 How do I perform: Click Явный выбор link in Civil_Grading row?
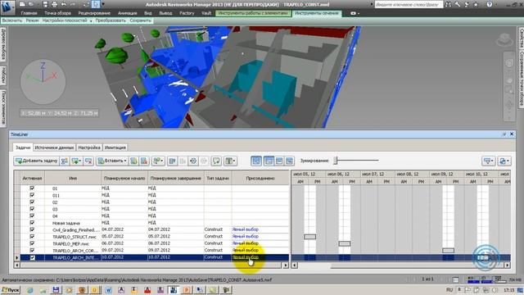tap(246, 229)
